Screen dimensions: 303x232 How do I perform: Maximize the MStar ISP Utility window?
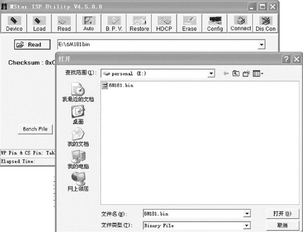click(x=262, y=7)
